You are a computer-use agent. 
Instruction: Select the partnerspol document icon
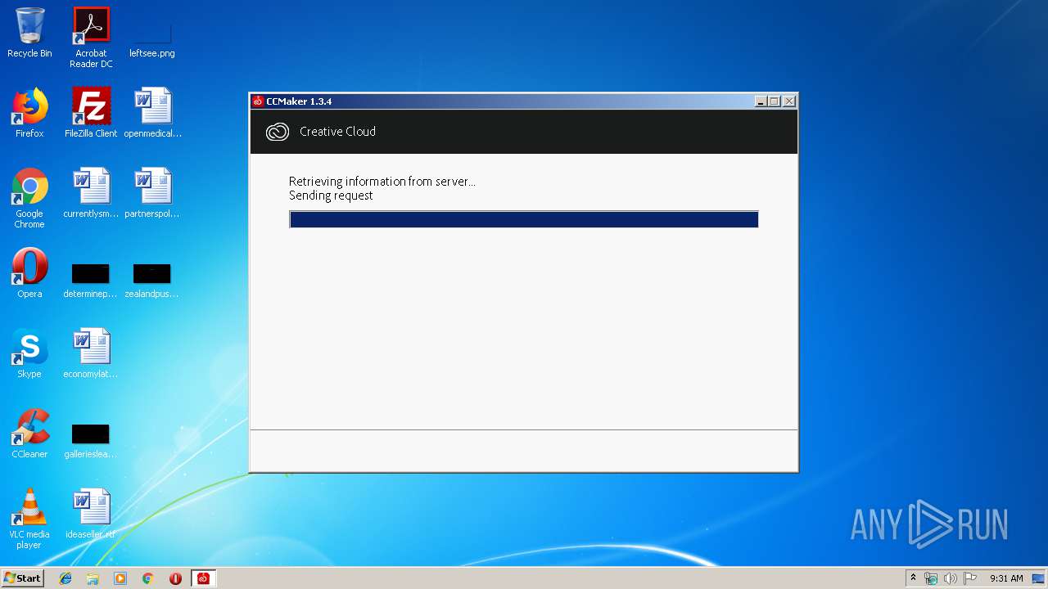pyautogui.click(x=152, y=193)
